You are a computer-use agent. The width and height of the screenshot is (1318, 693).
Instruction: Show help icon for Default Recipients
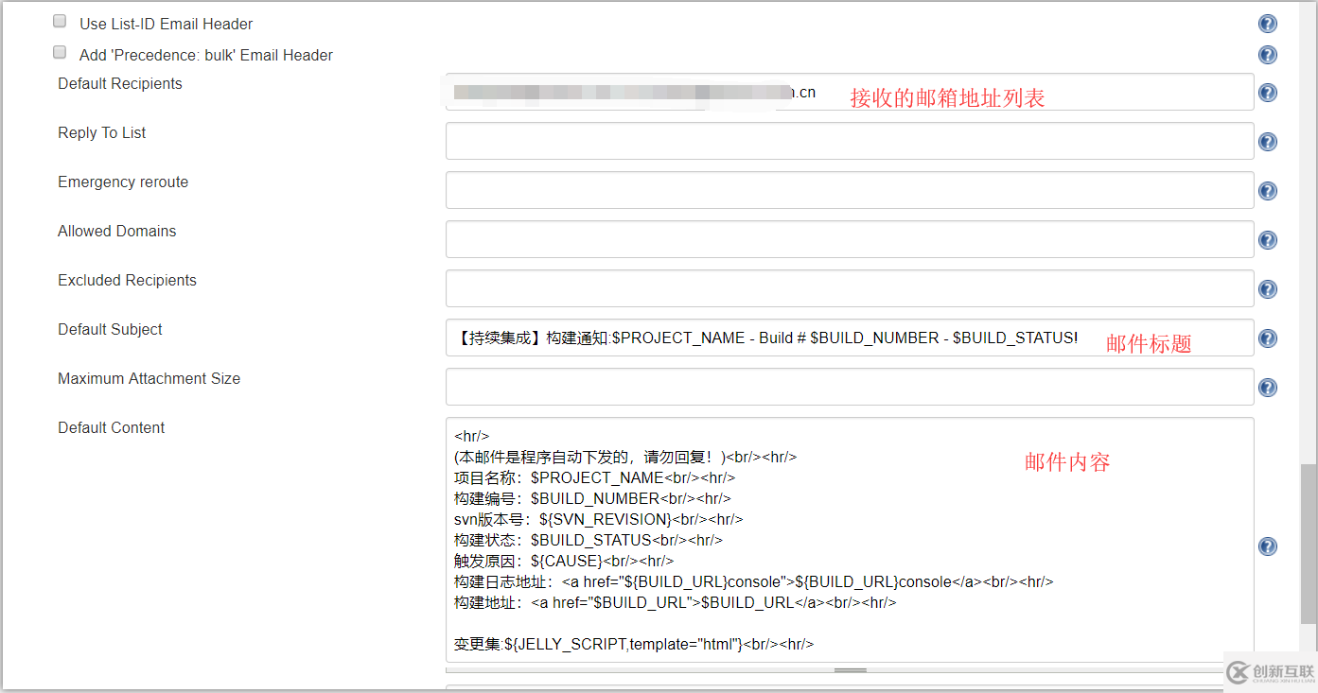[1268, 93]
